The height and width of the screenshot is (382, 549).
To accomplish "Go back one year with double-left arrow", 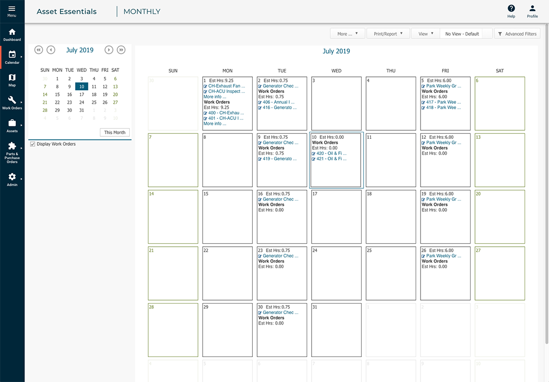I will [x=38, y=50].
